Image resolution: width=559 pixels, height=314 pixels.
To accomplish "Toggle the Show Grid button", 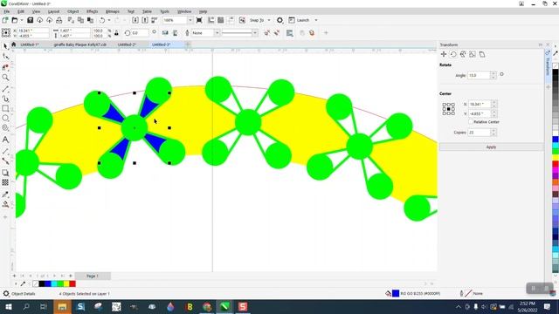I will click(x=221, y=20).
